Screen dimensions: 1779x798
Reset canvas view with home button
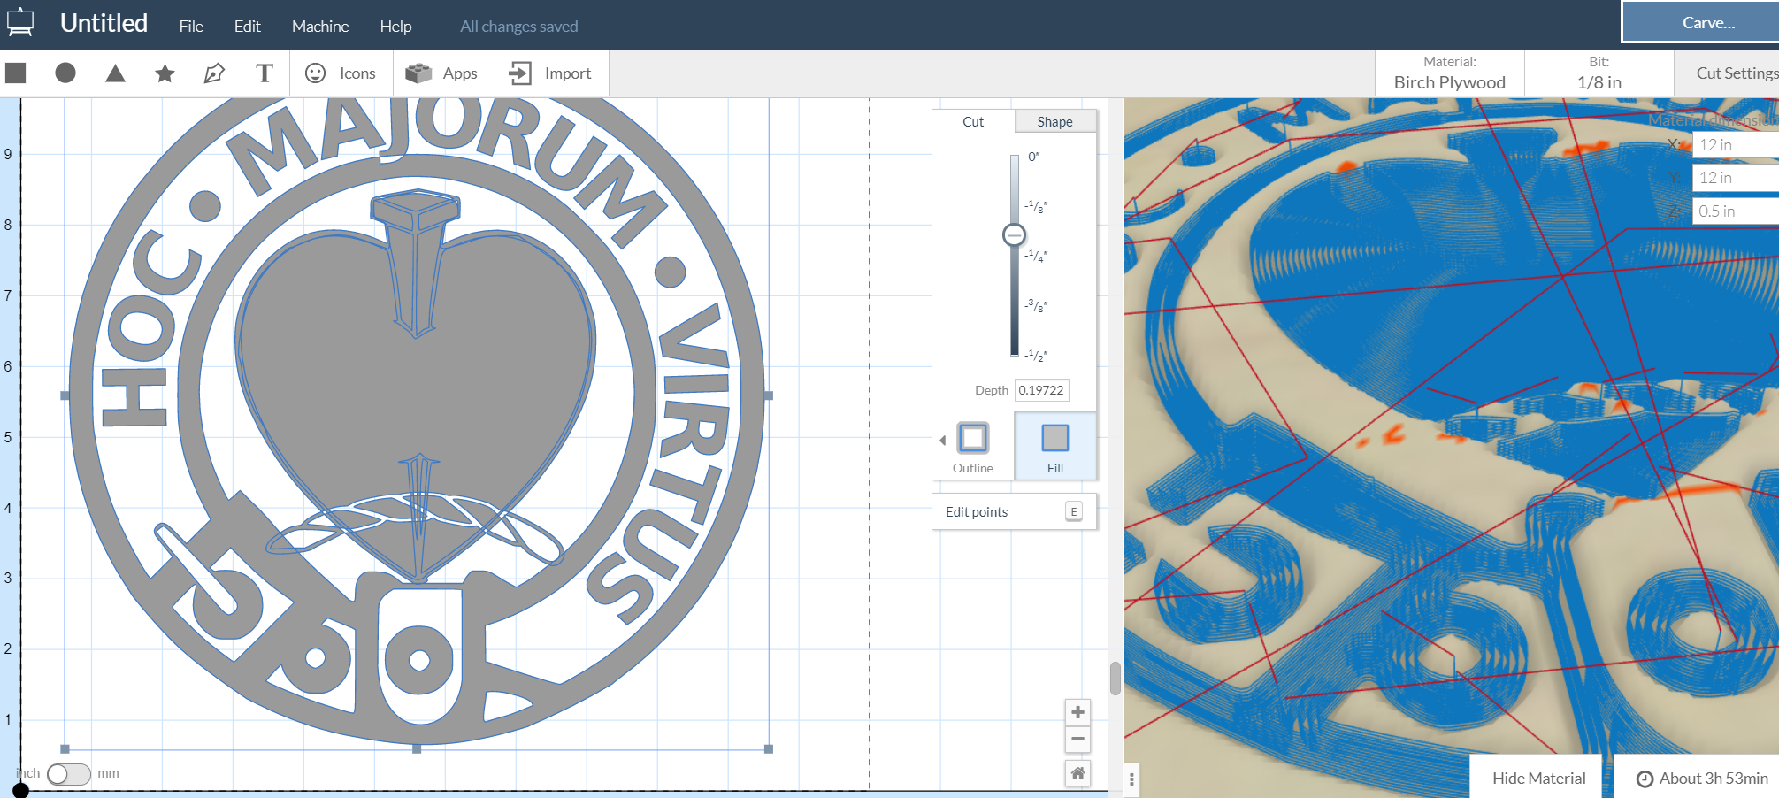click(x=1077, y=773)
